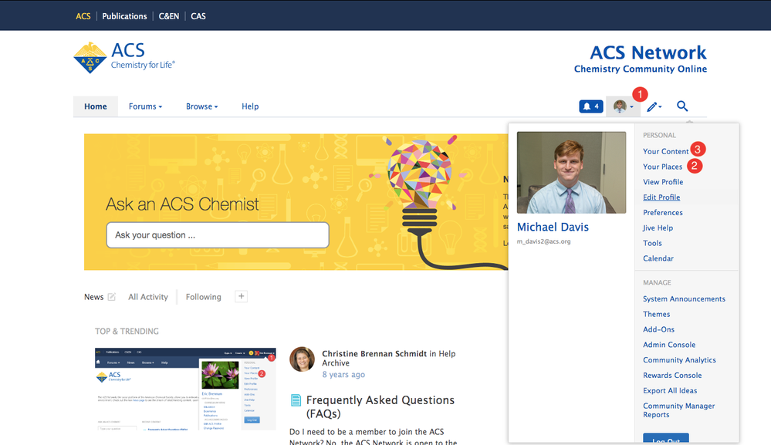This screenshot has width=771, height=445.
Task: Add a new stream with plus icon
Action: click(x=241, y=297)
